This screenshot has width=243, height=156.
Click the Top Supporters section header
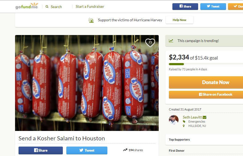pos(179,140)
